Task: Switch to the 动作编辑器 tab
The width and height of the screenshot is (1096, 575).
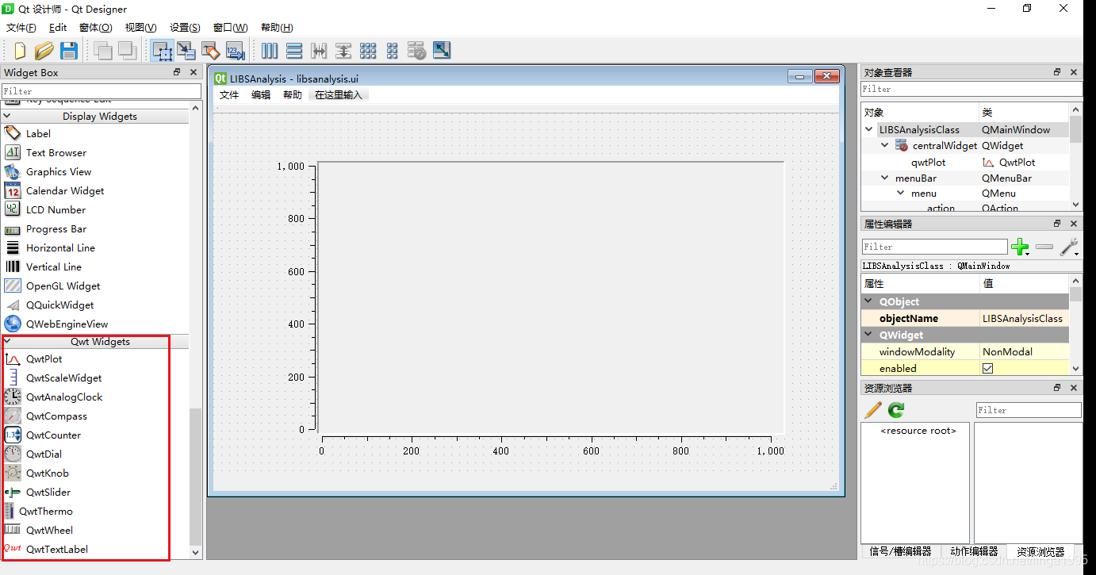Action: point(974,551)
